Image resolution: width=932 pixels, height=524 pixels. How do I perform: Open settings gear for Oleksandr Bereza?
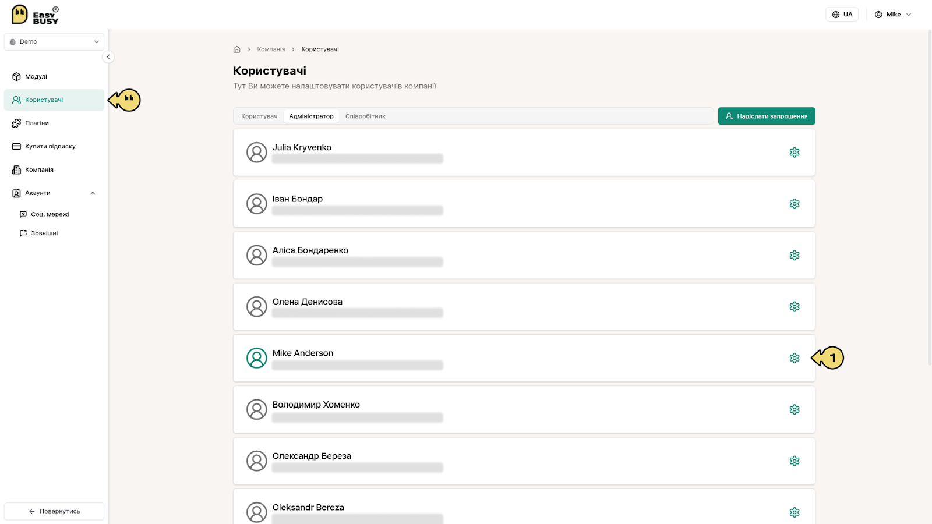click(x=795, y=512)
